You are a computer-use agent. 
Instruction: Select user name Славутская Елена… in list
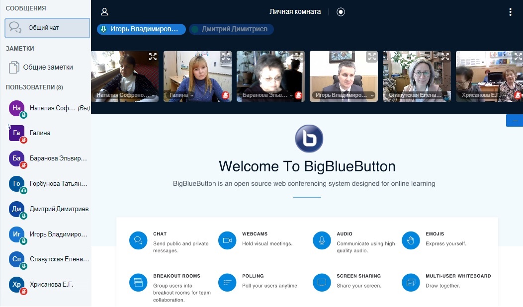[x=59, y=259]
